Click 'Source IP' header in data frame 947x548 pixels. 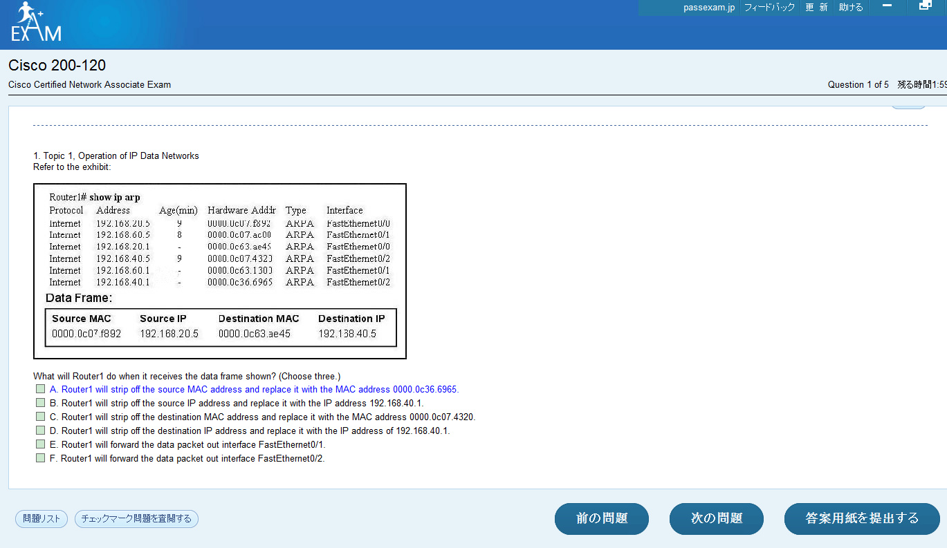(163, 319)
